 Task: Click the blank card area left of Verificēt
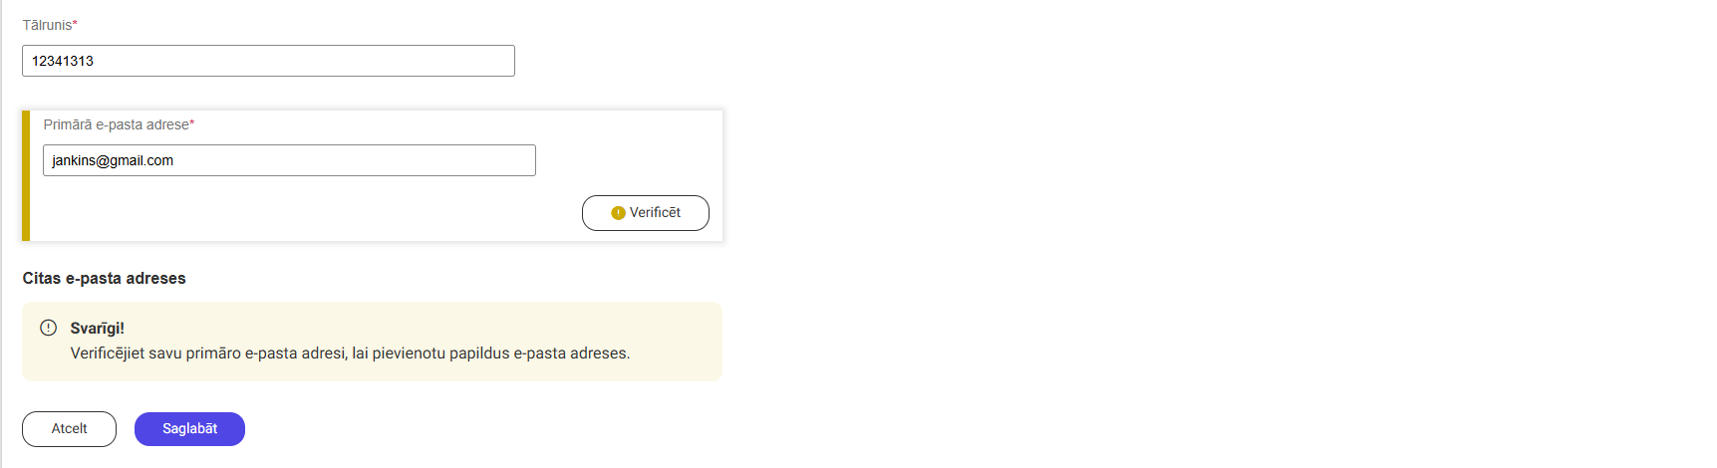[x=299, y=213]
